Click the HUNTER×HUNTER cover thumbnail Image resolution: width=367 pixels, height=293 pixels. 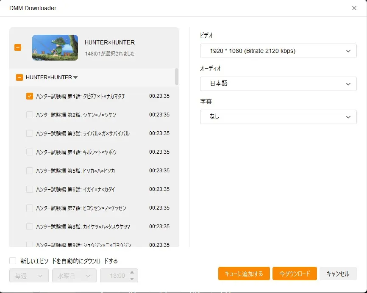(55, 48)
